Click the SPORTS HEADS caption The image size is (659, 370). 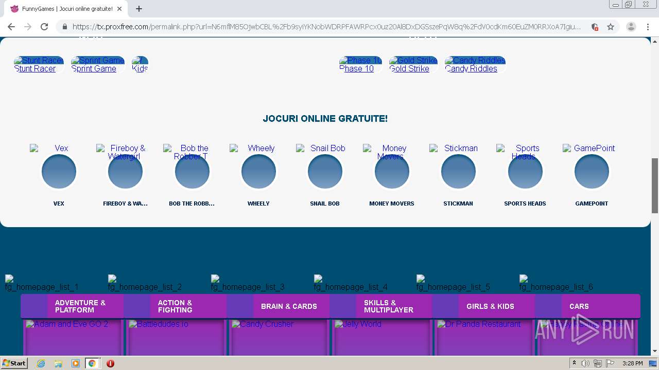point(525,203)
